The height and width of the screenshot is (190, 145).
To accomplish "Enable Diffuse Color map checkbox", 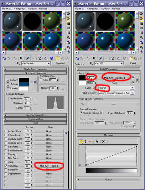I will (x=6, y=135).
